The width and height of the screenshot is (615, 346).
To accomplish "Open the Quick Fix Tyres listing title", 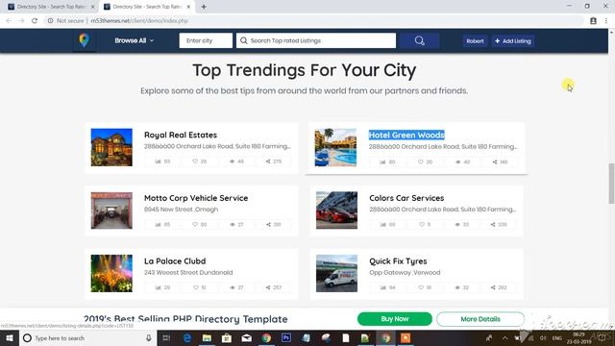I will [x=398, y=260].
